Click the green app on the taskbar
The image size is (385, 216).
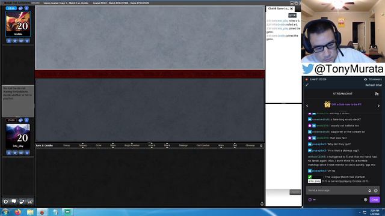click(x=67, y=212)
